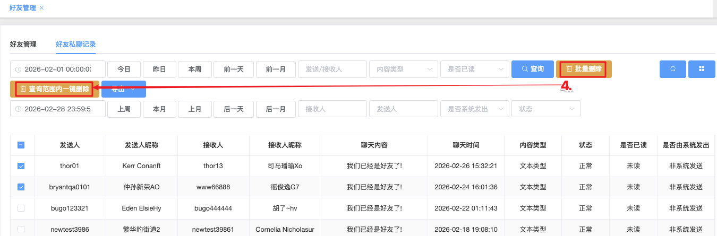This screenshot has width=717, height=236.
Task: Select the 好友私聊记录 tab
Action: tap(75, 45)
